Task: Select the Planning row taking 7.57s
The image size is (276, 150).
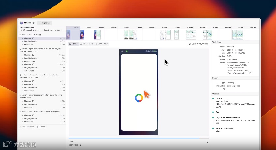Action: 42,84
